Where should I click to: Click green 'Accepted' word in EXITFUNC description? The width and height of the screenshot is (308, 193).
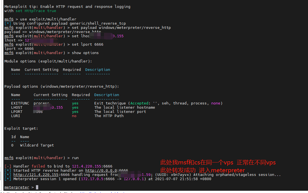pyautogui.click(x=139, y=103)
